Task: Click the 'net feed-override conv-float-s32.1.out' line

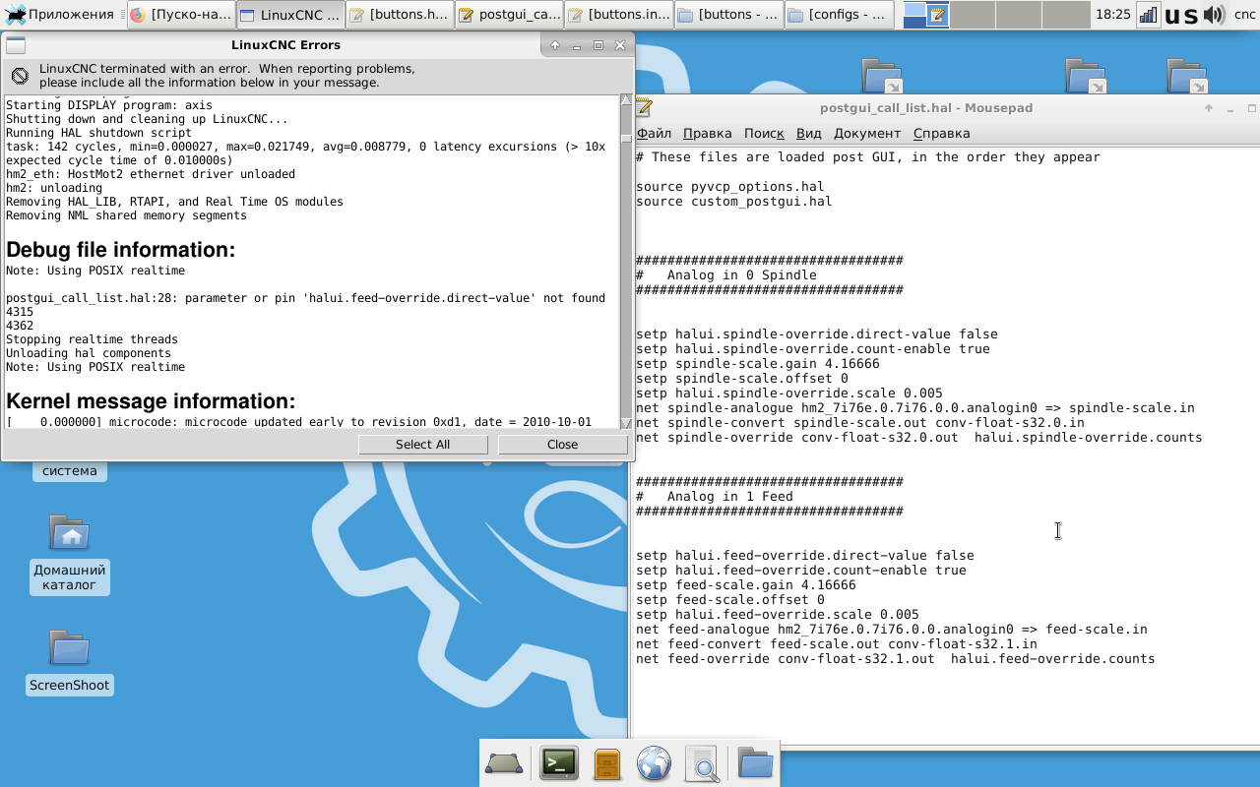Action: pyautogui.click(x=895, y=659)
